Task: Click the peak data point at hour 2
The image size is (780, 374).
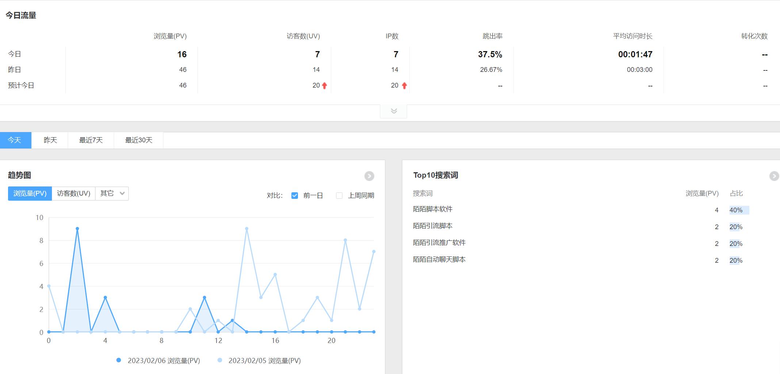Action: click(77, 229)
